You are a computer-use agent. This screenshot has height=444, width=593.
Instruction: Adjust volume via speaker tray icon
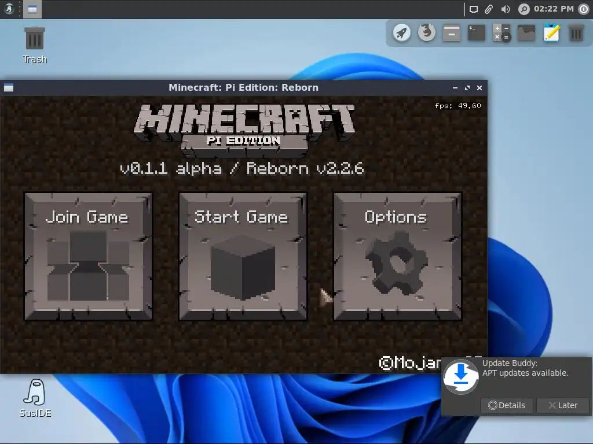pyautogui.click(x=506, y=9)
